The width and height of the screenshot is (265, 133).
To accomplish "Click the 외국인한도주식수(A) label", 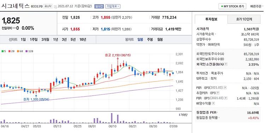I will click(210, 54).
